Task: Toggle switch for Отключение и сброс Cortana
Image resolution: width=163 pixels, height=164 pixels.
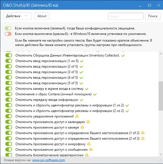Action: (x=9, y=94)
